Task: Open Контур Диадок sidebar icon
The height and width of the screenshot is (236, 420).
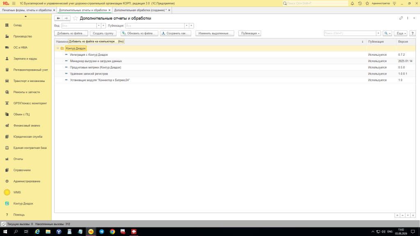Action: 7,204
